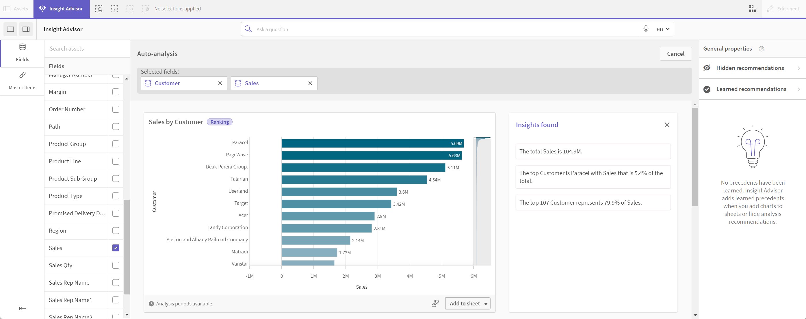This screenshot has width=806, height=319.
Task: Enable the Region checkbox
Action: (116, 231)
